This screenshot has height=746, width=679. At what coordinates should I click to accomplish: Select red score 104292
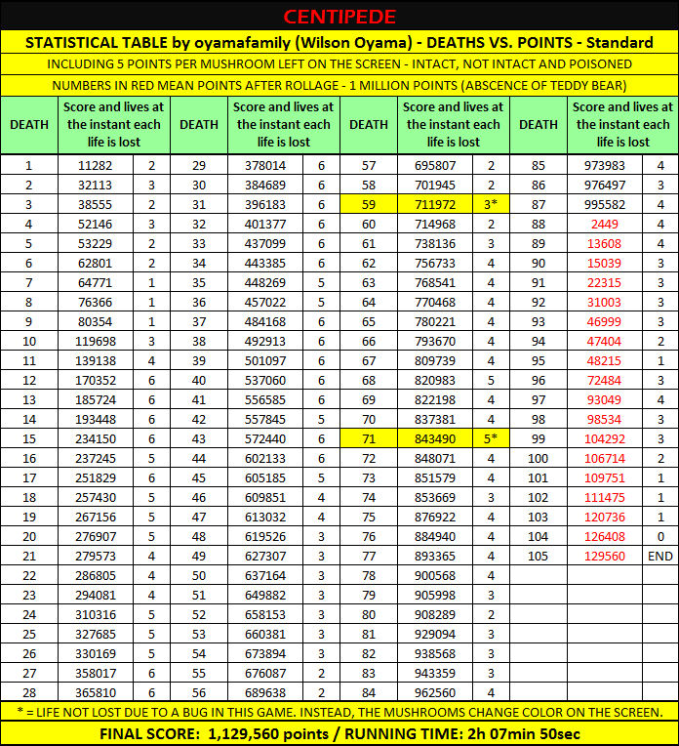click(x=604, y=438)
